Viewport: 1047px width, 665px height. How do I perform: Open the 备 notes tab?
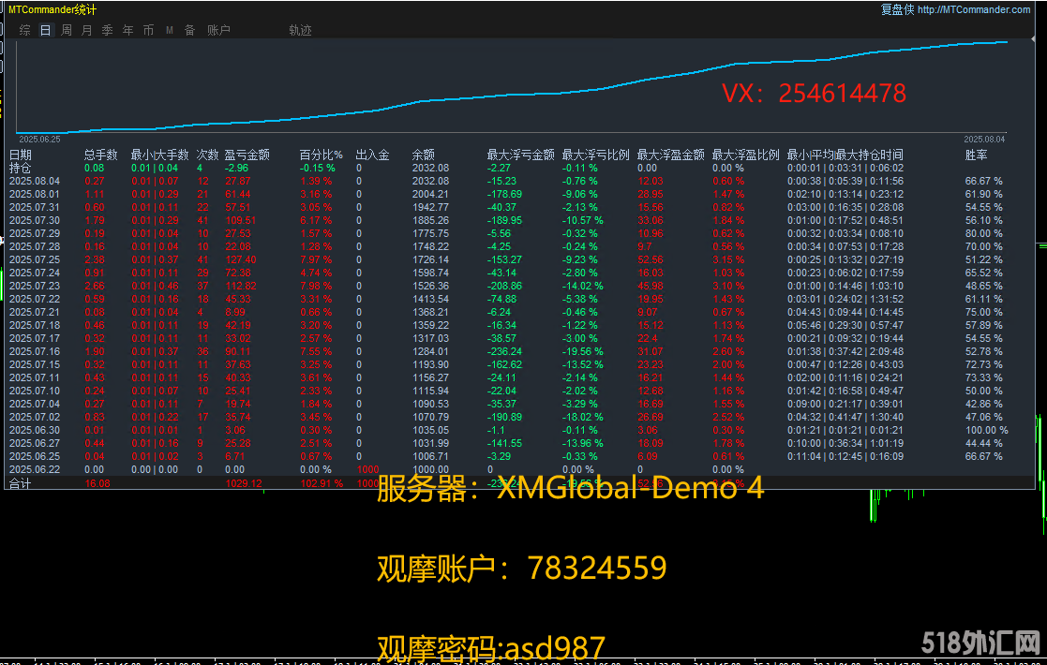pyautogui.click(x=189, y=30)
